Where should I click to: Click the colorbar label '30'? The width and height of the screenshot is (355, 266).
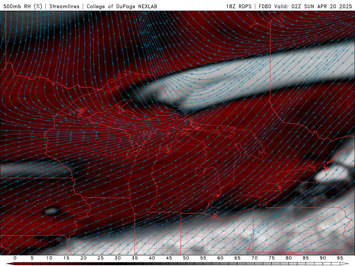(x=118, y=258)
